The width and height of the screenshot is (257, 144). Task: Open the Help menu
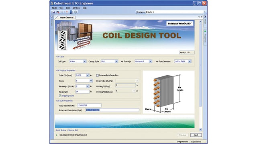(x=85, y=8)
